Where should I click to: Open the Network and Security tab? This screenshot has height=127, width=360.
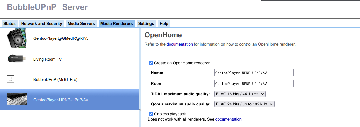pyautogui.click(x=42, y=24)
